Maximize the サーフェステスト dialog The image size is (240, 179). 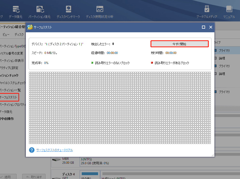tap(204, 27)
